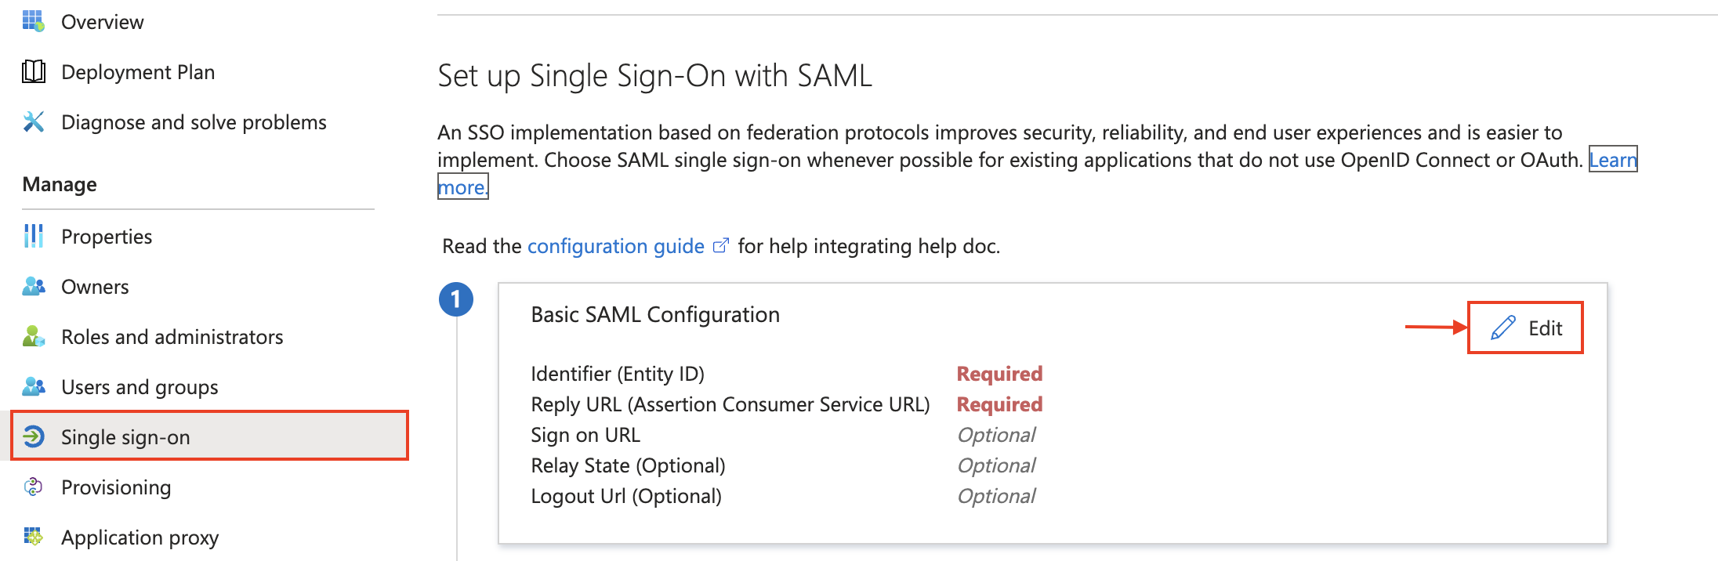Click the Application proxy icon
The image size is (1718, 561).
pos(34,537)
